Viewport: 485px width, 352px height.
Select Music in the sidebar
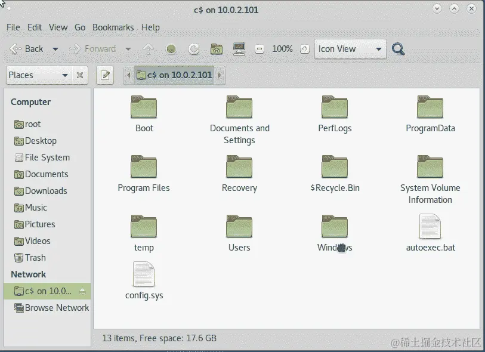(47, 208)
